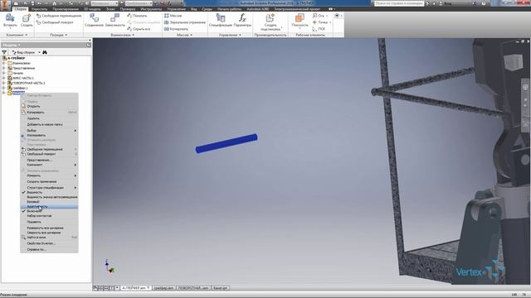Open the ПОВОРОТНАЯ.iam document tab

[x=193, y=288]
